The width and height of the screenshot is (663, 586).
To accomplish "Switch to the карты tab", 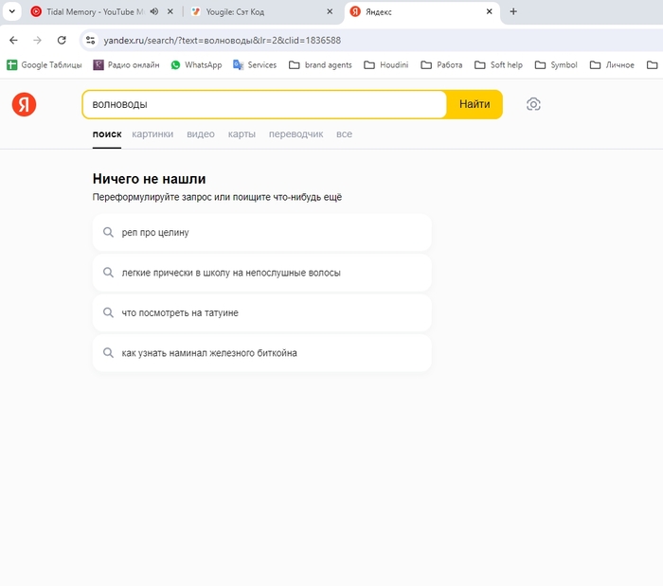I will point(242,134).
